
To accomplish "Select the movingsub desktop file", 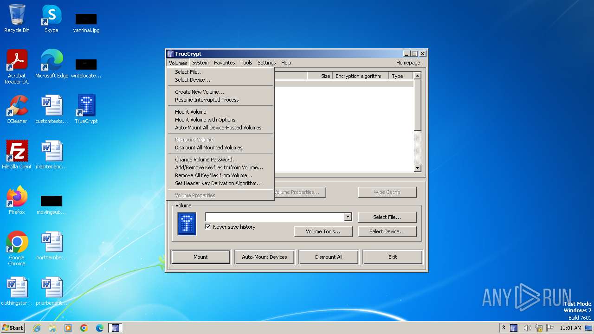I will pyautogui.click(x=52, y=205).
